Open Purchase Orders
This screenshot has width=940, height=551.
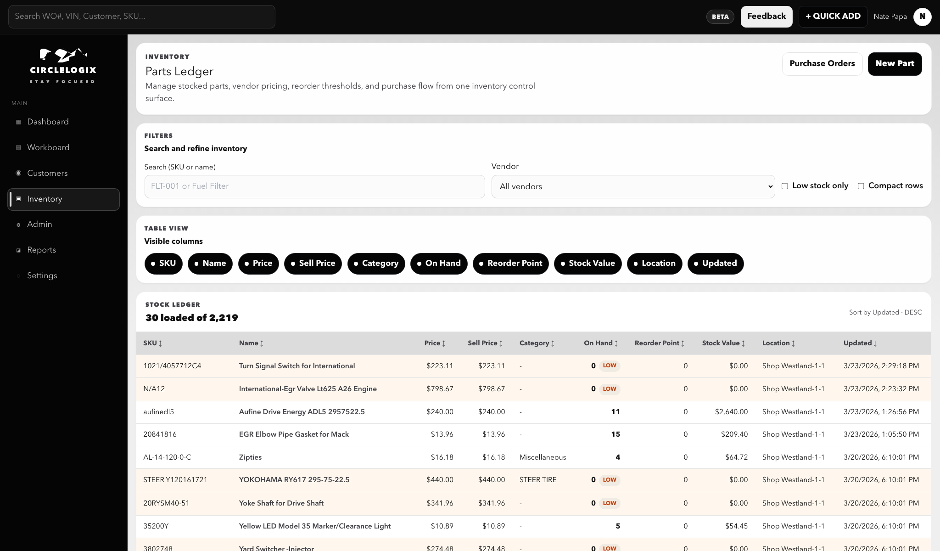pyautogui.click(x=822, y=64)
